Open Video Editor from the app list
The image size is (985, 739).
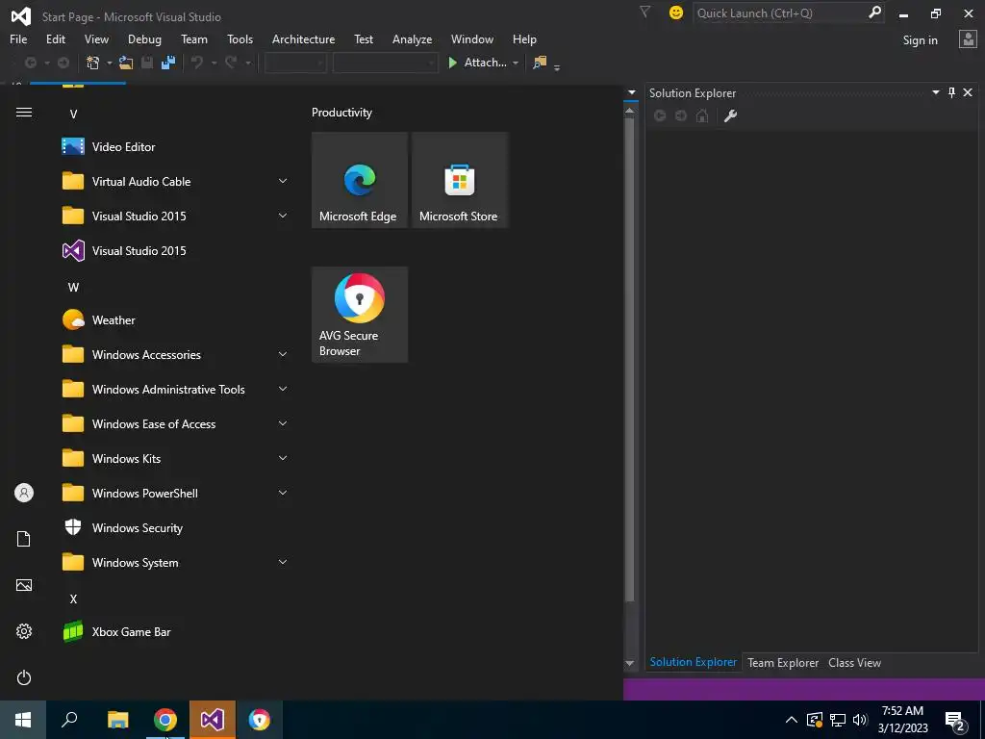coord(176,146)
